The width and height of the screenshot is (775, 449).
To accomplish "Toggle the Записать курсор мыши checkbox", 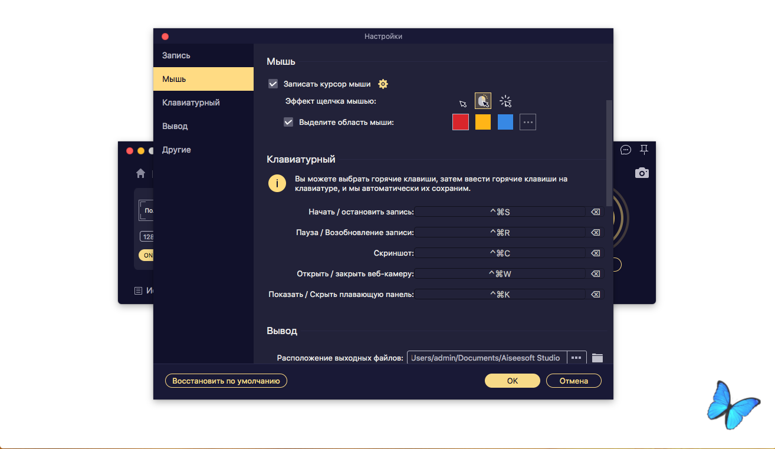I will [273, 84].
